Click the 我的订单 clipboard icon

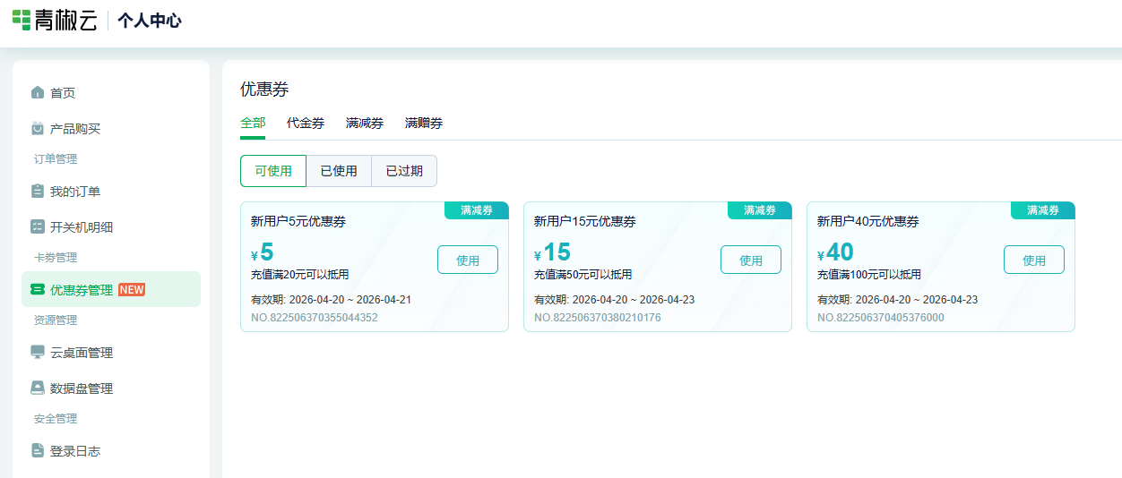pos(38,192)
